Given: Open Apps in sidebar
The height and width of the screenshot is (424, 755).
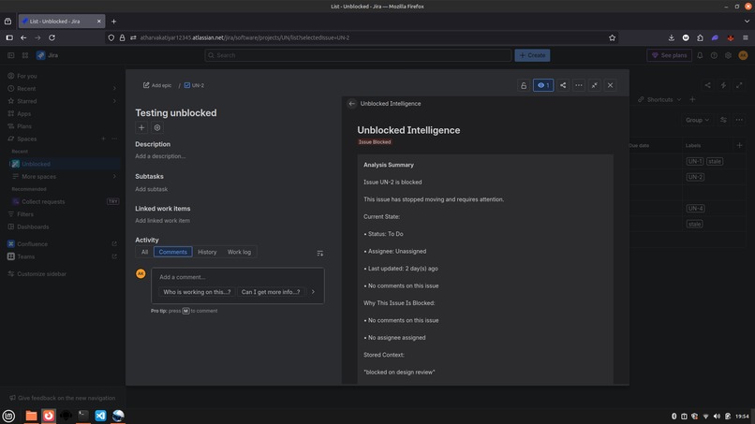Looking at the screenshot, I should point(62,113).
